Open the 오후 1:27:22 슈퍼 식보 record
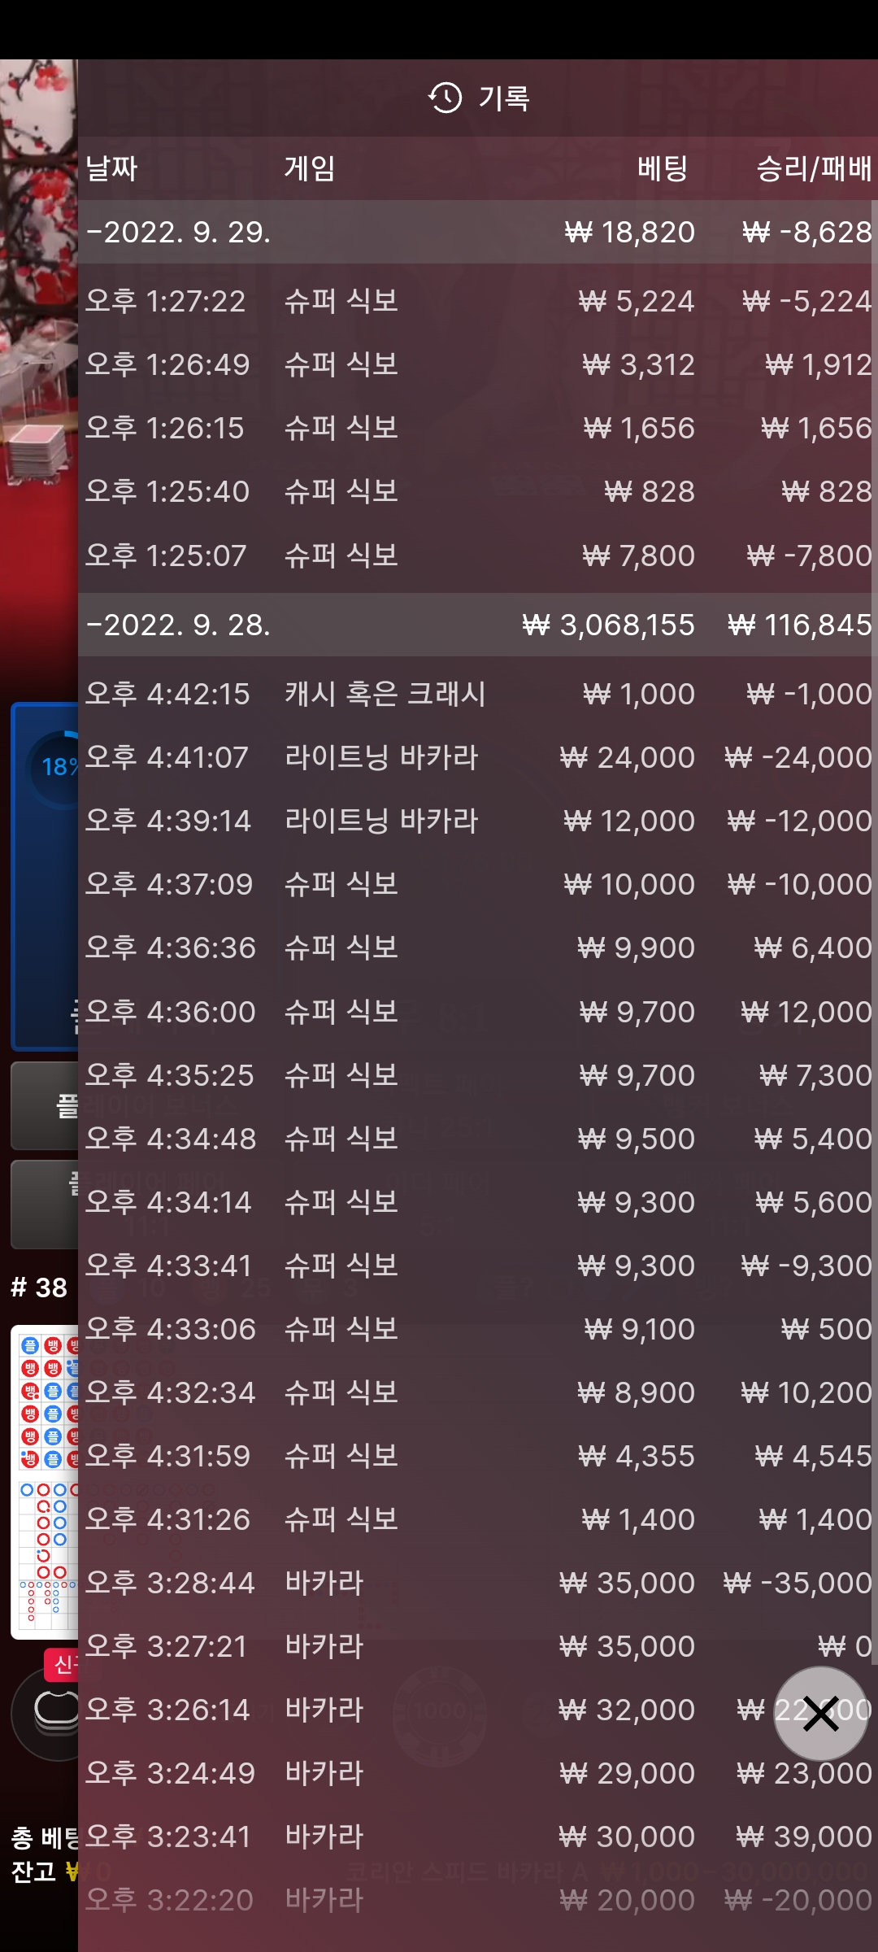878x1952 pixels. [x=478, y=301]
